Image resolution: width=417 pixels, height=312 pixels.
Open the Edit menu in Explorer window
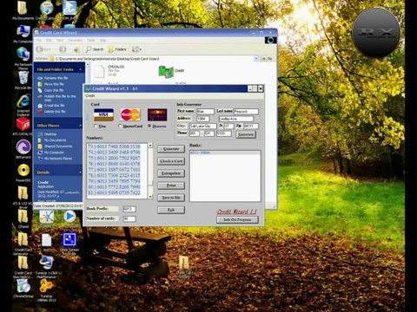(x=50, y=41)
